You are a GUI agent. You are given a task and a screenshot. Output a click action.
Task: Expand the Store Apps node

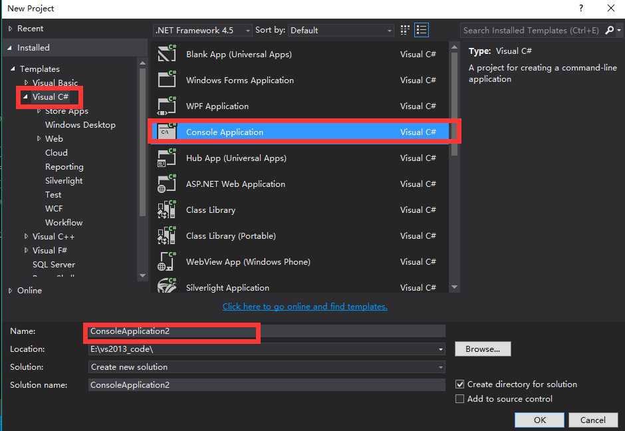click(39, 111)
